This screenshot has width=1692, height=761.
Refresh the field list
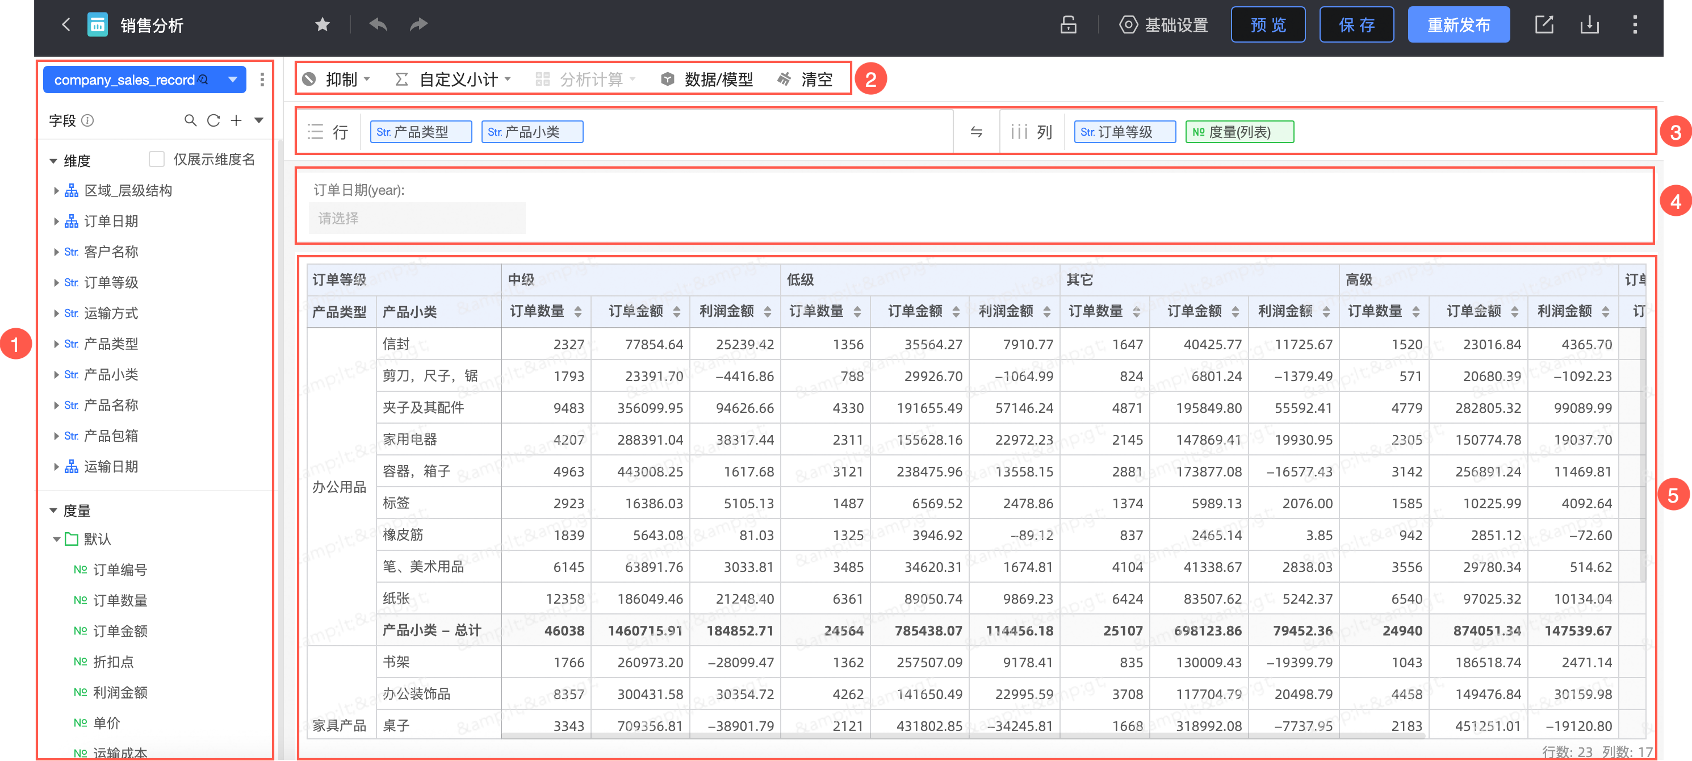coord(213,120)
